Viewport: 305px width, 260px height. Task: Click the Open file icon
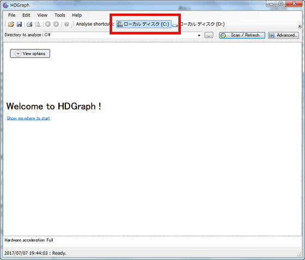click(x=11, y=24)
